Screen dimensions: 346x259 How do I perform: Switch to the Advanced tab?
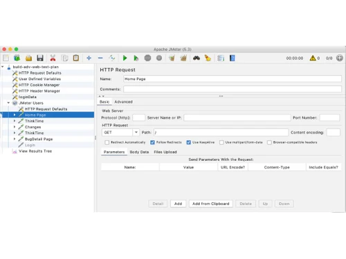(123, 102)
